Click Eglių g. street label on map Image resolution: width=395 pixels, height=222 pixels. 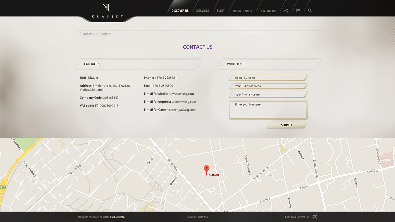tap(150, 161)
